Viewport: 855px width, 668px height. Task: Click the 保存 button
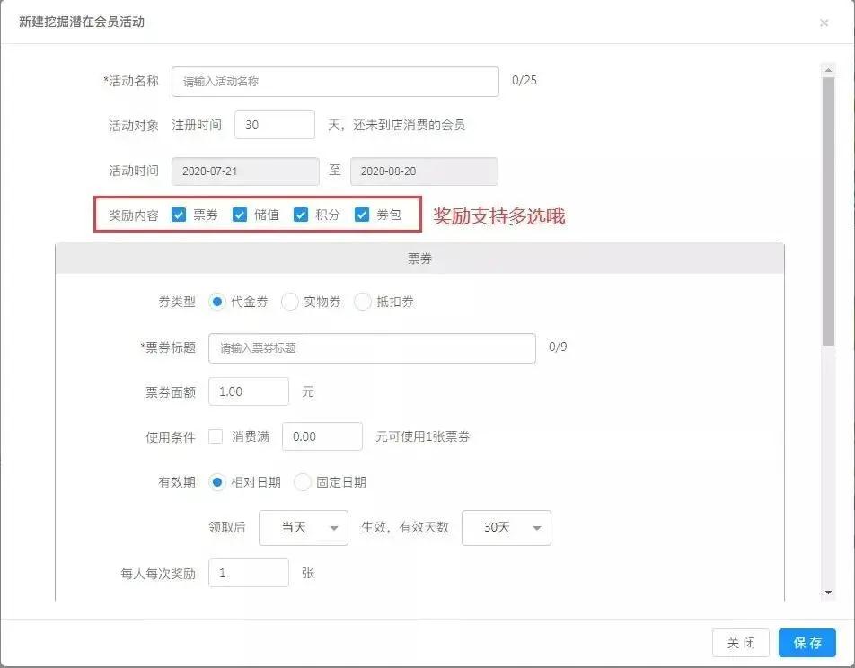tap(807, 643)
